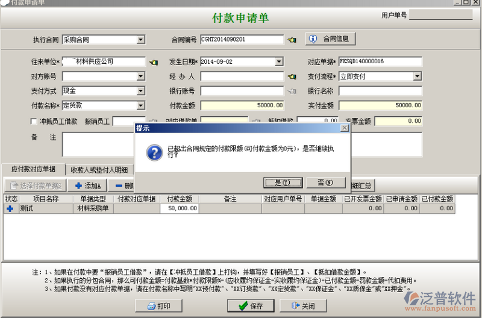Click the 备注 table column header
The height and width of the screenshot is (318, 482).
[x=230, y=199]
